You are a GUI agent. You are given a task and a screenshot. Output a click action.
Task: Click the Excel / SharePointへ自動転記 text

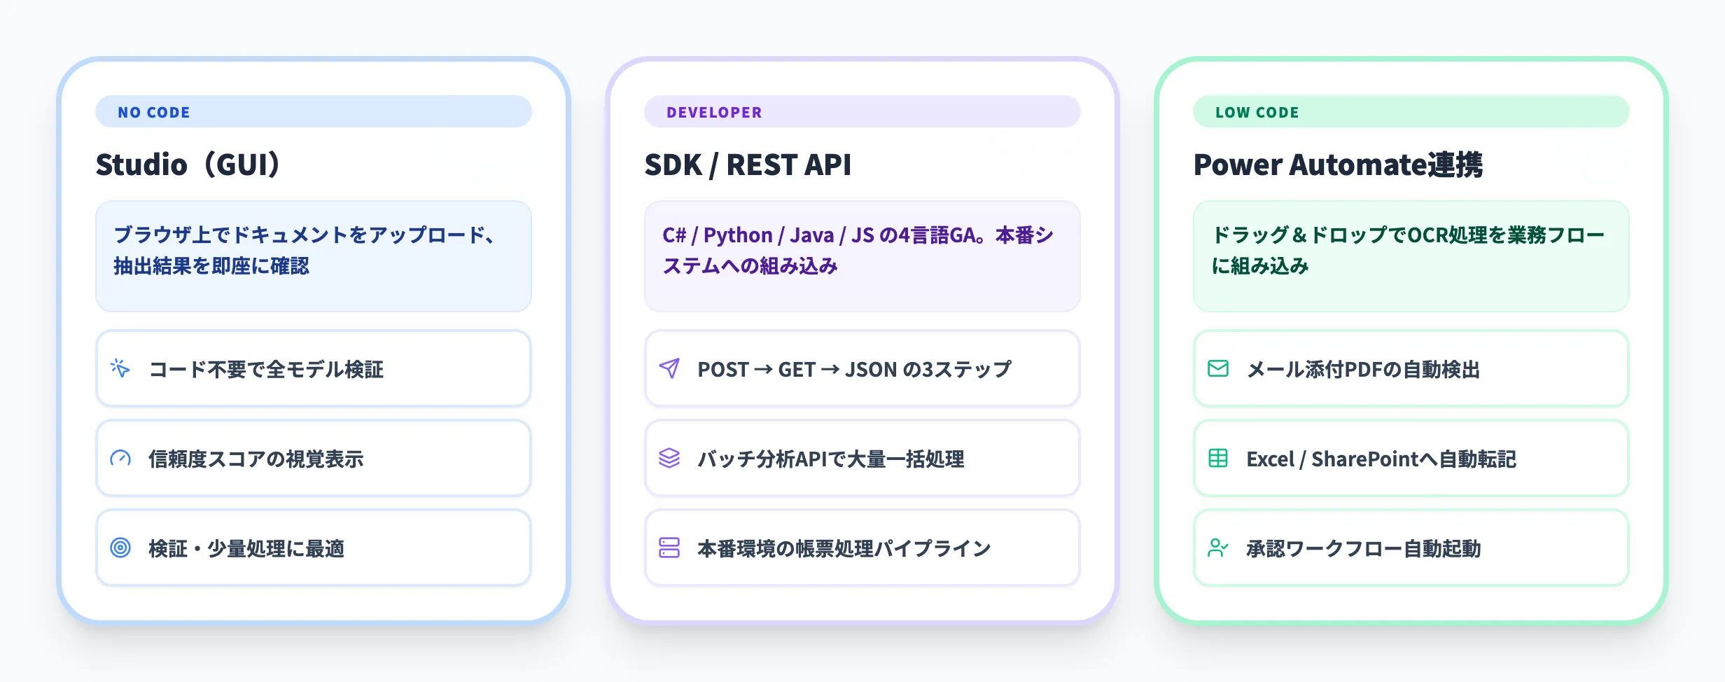1381,459
